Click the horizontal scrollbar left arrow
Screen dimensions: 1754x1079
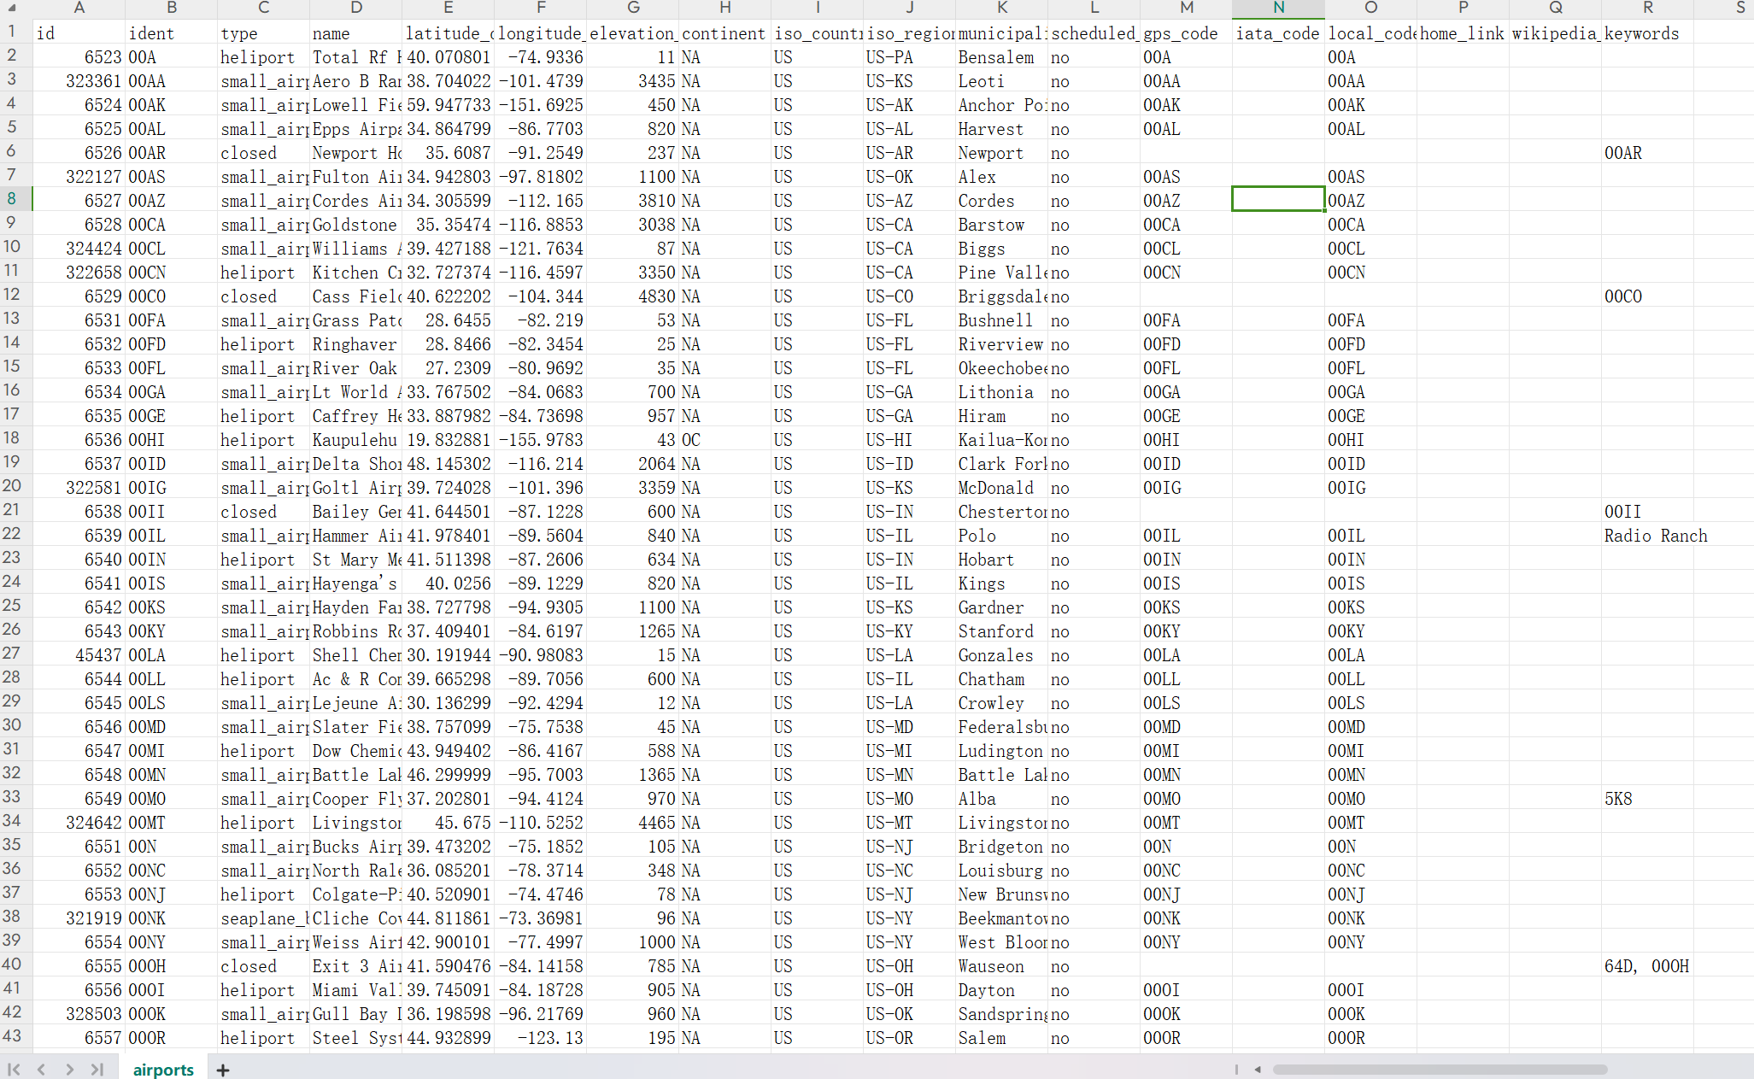(x=1258, y=1070)
